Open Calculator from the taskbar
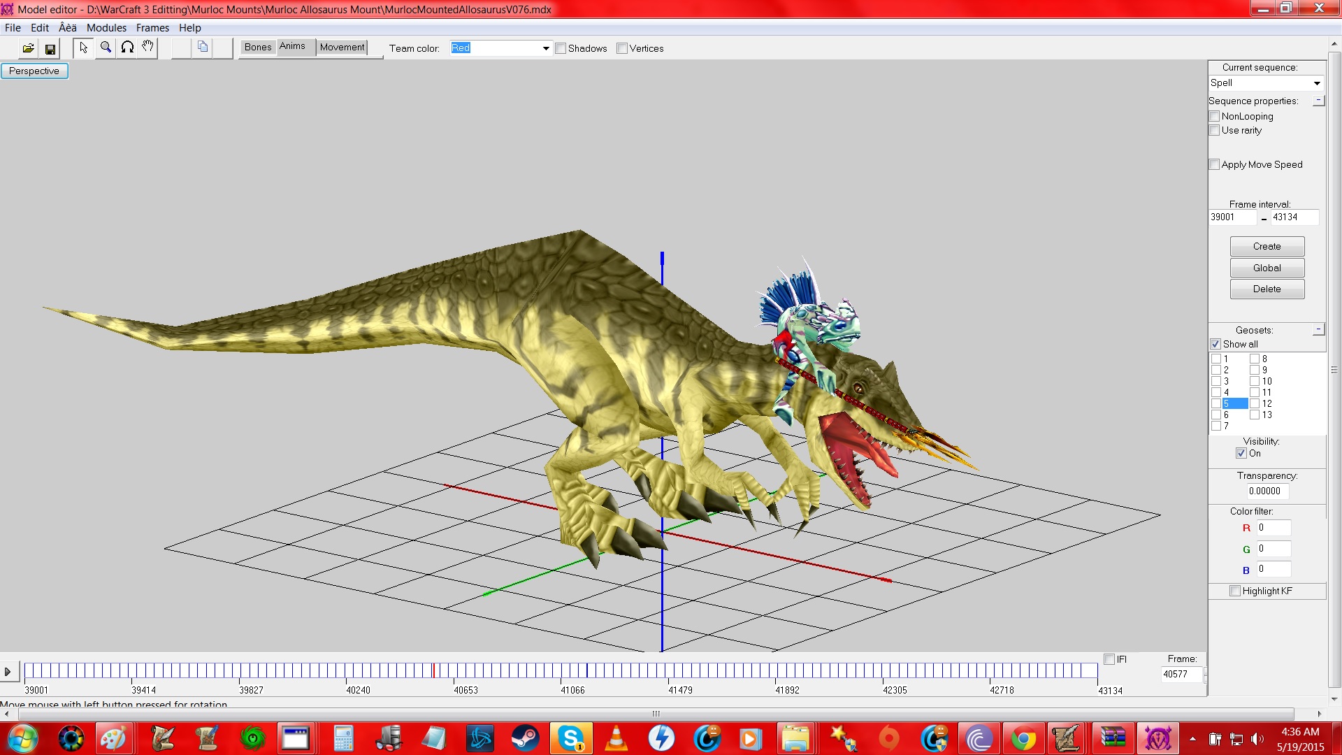Viewport: 1342px width, 755px height. click(x=344, y=738)
